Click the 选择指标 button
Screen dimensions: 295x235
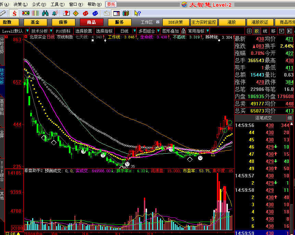104,31
